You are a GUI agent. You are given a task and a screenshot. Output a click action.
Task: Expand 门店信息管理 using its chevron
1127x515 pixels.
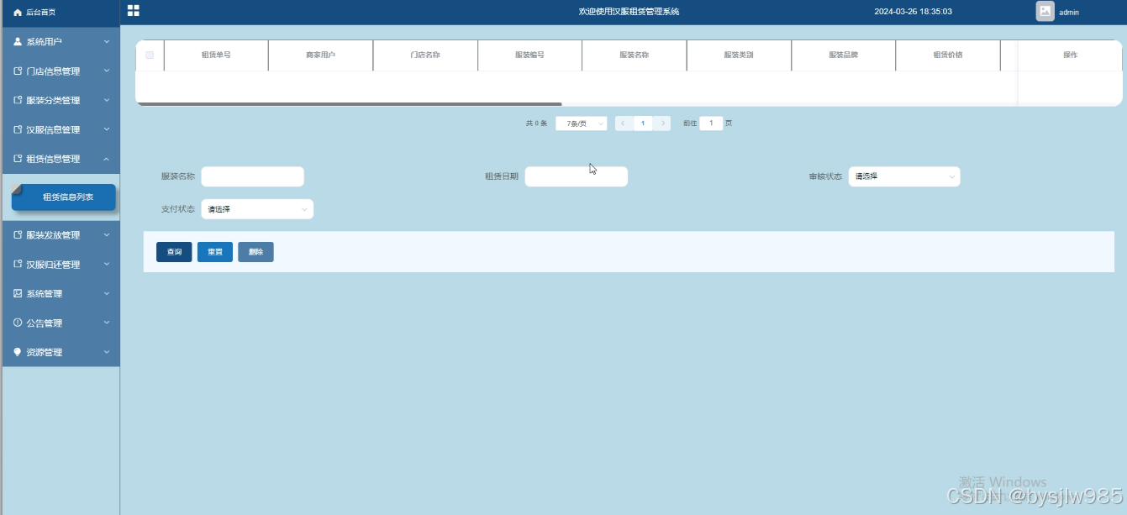tap(107, 71)
